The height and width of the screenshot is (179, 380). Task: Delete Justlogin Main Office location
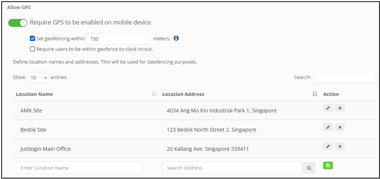point(340,146)
